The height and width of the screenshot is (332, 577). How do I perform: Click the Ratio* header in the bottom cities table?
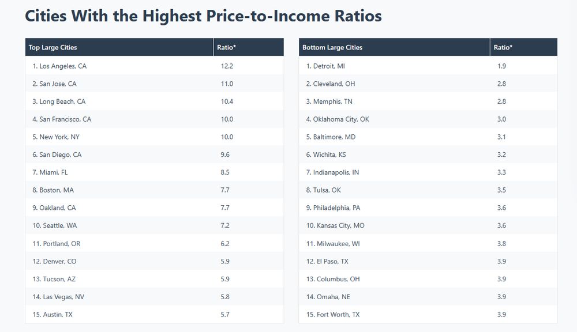524,47
